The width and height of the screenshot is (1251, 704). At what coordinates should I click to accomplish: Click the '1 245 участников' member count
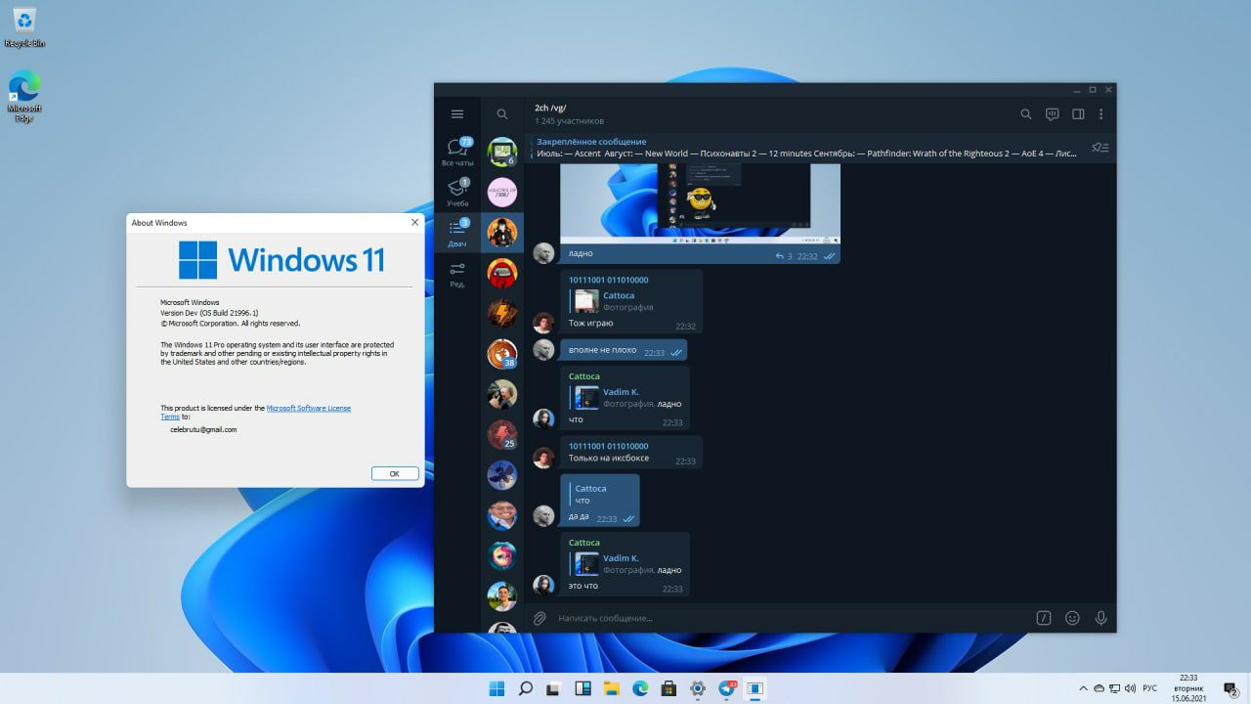570,121
